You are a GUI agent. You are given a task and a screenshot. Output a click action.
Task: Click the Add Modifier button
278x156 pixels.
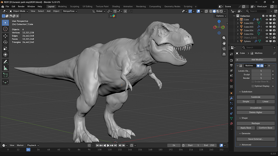[256, 60]
